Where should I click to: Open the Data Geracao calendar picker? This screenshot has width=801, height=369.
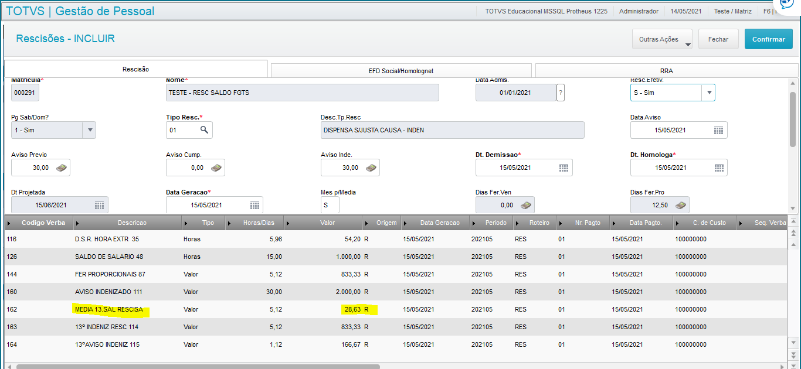(254, 205)
